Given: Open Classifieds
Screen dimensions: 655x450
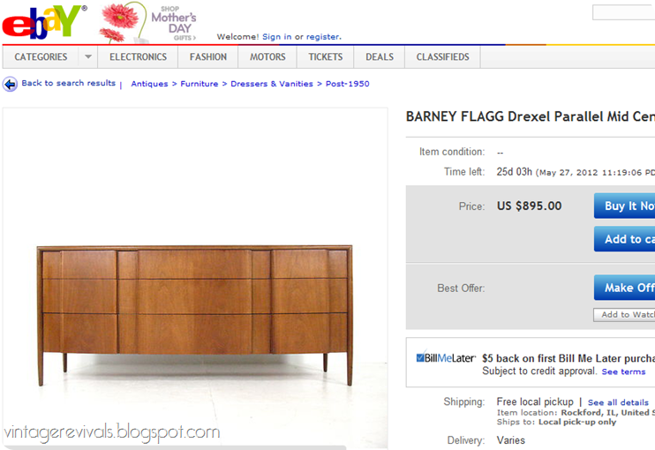Looking at the screenshot, I should click(442, 56).
